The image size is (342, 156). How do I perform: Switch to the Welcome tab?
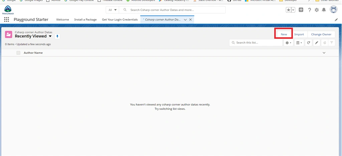pos(62,20)
